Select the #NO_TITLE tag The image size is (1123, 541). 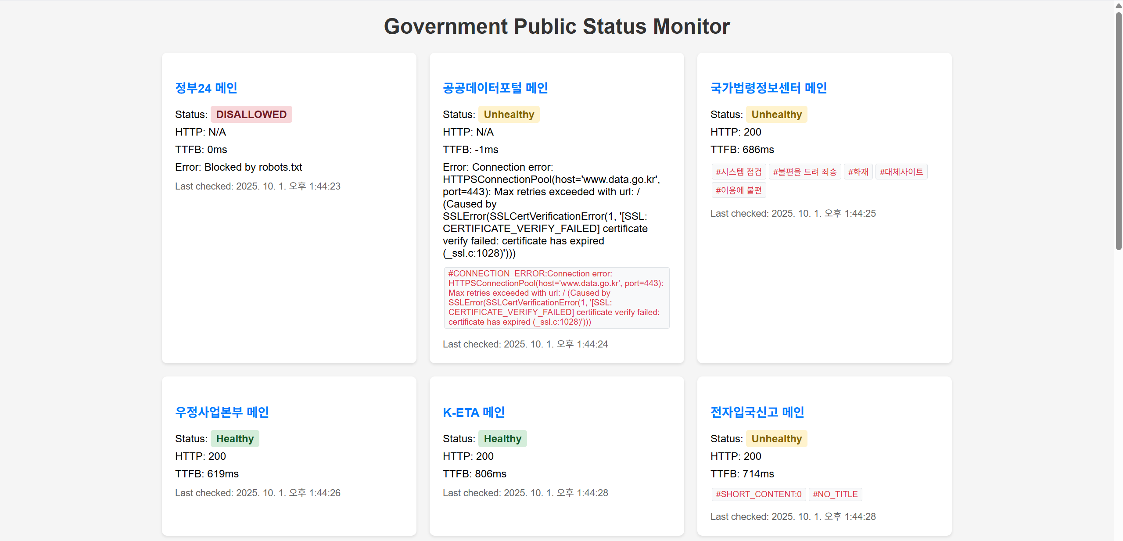click(835, 494)
